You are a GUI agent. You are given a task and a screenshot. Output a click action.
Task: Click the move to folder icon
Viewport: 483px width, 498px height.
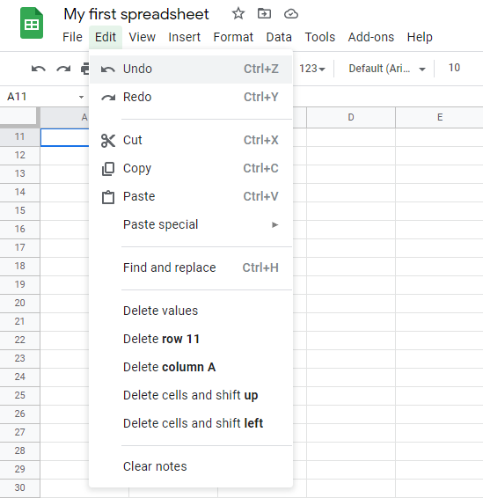click(x=264, y=14)
